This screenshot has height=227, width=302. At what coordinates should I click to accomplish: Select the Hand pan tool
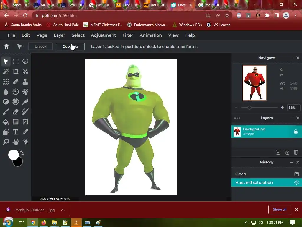pos(16,142)
